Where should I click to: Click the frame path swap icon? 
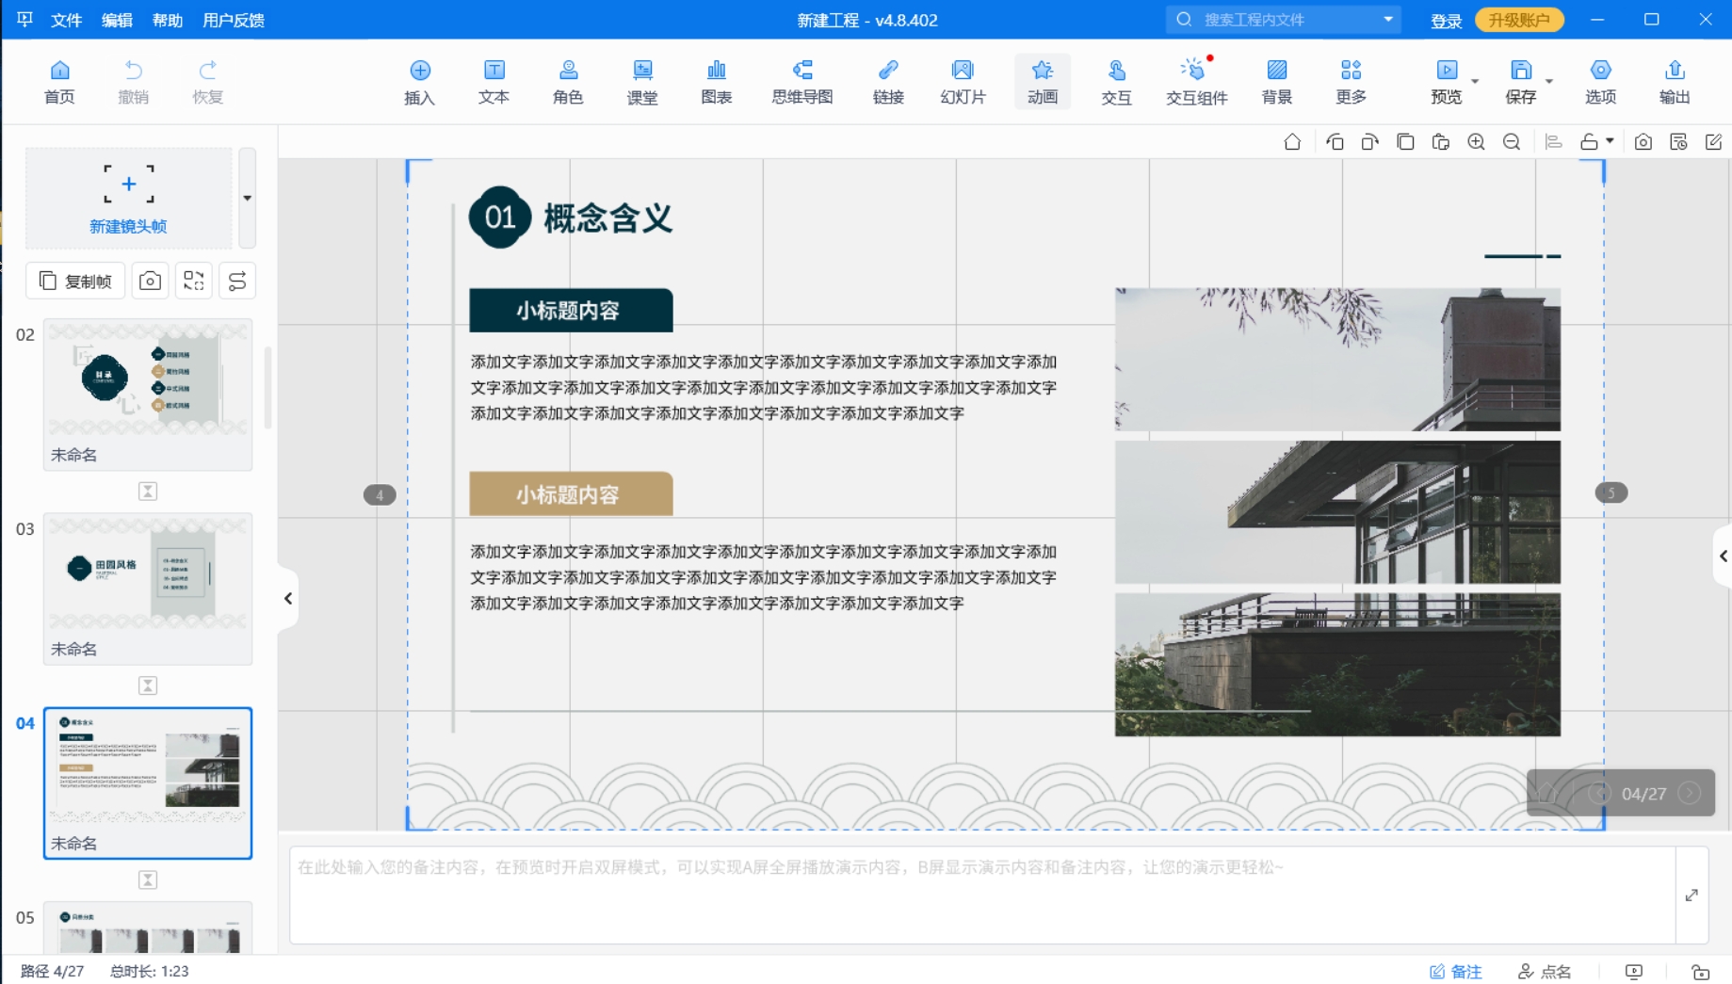237,281
